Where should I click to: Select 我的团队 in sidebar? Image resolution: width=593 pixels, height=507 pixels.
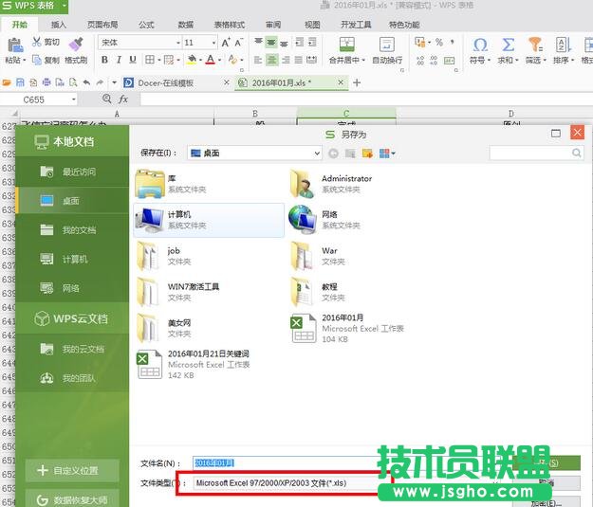[72, 378]
